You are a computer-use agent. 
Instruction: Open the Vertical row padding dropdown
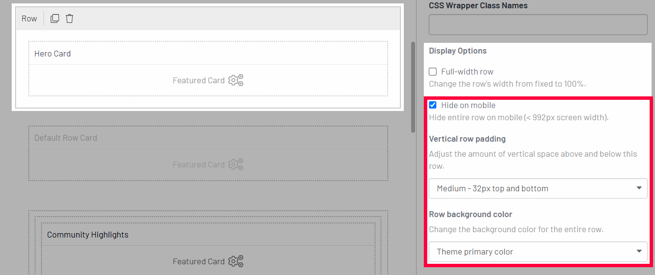[538, 188]
